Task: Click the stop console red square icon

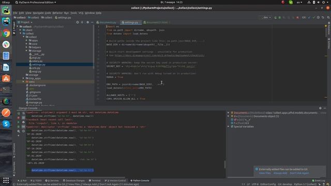Action: click(x=19, y=117)
